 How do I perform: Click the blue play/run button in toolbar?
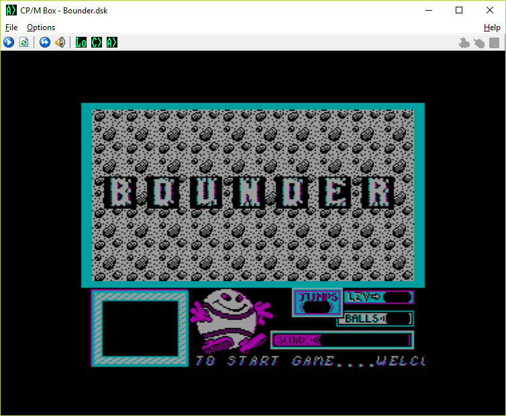click(x=9, y=42)
